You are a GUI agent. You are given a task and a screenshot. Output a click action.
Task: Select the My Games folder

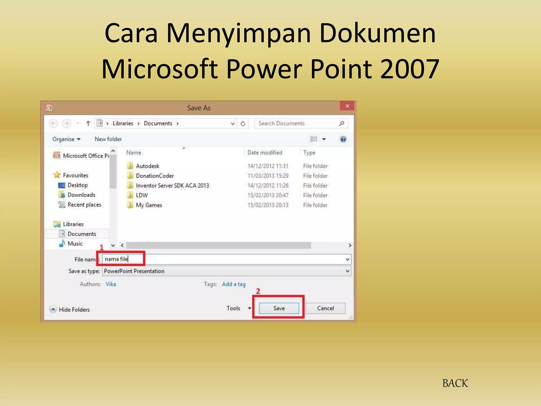pos(149,205)
